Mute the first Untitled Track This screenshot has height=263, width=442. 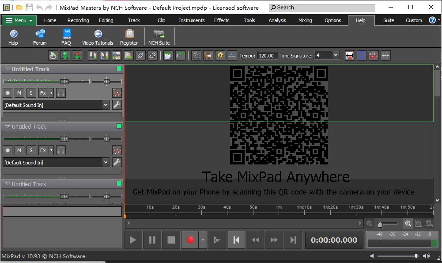click(19, 93)
